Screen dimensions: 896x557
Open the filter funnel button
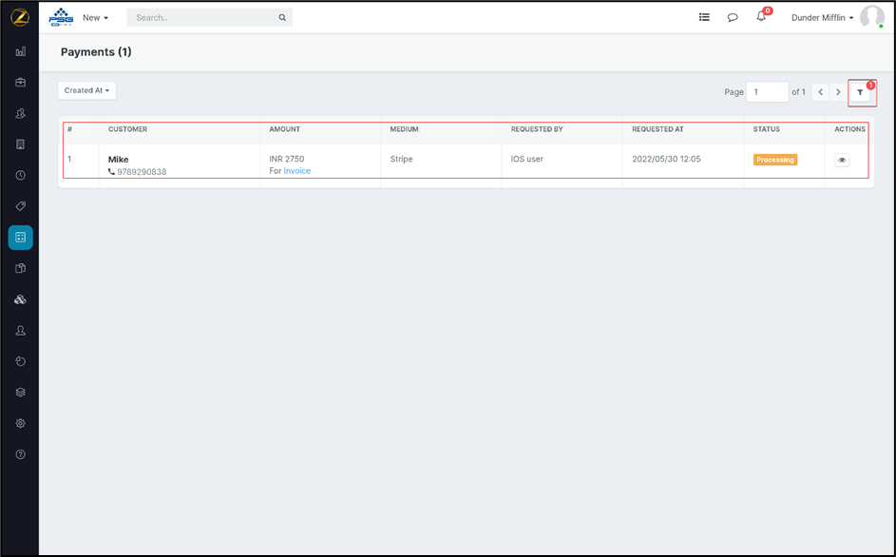861,92
